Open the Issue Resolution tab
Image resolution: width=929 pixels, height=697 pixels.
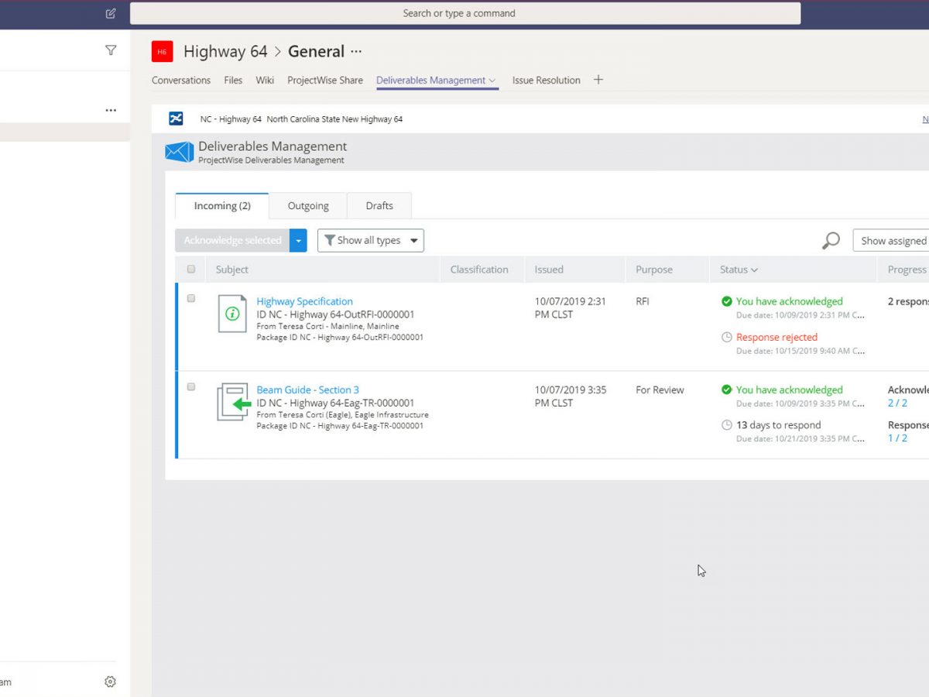point(546,80)
